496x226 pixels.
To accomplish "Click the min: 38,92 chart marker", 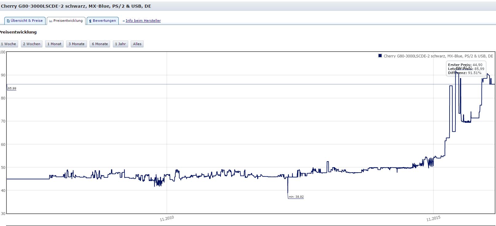I will [296, 197].
